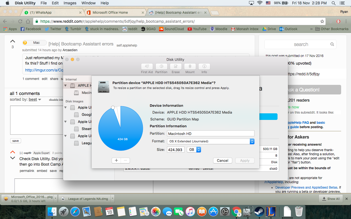Open Spotlight search in the menu bar
The height and width of the screenshot is (219, 351).
333,3
